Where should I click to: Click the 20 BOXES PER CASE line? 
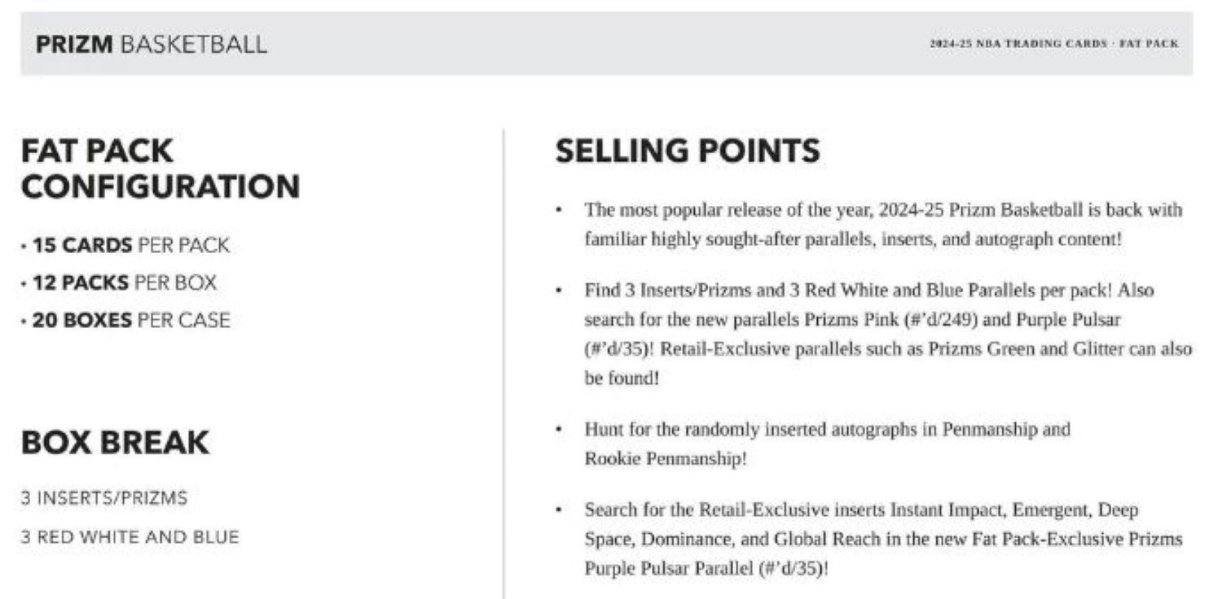click(125, 320)
